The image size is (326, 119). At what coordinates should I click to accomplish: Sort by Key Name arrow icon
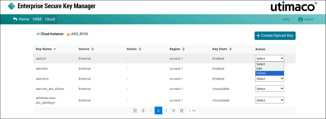tap(55, 50)
